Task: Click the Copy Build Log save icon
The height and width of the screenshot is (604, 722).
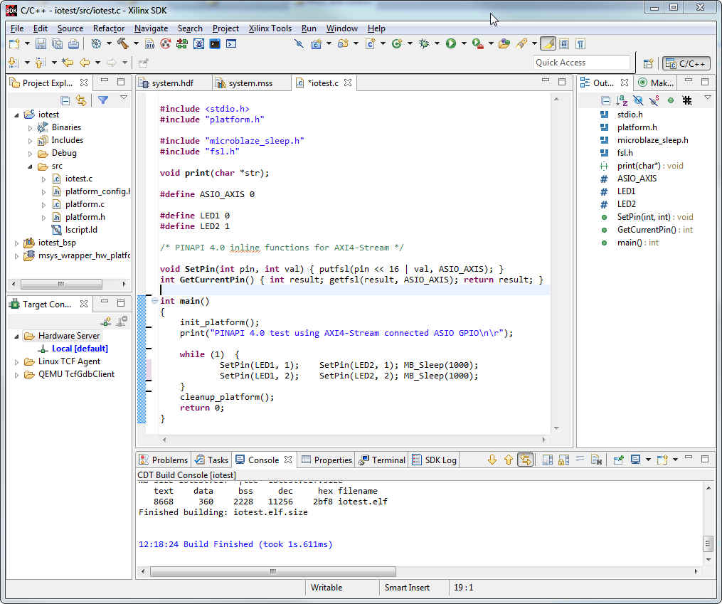Action: [548, 460]
